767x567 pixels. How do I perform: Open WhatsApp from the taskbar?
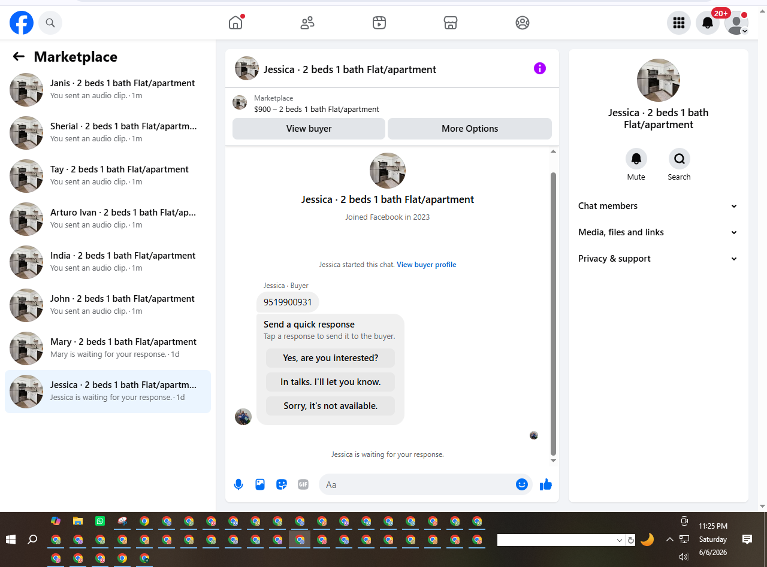100,521
